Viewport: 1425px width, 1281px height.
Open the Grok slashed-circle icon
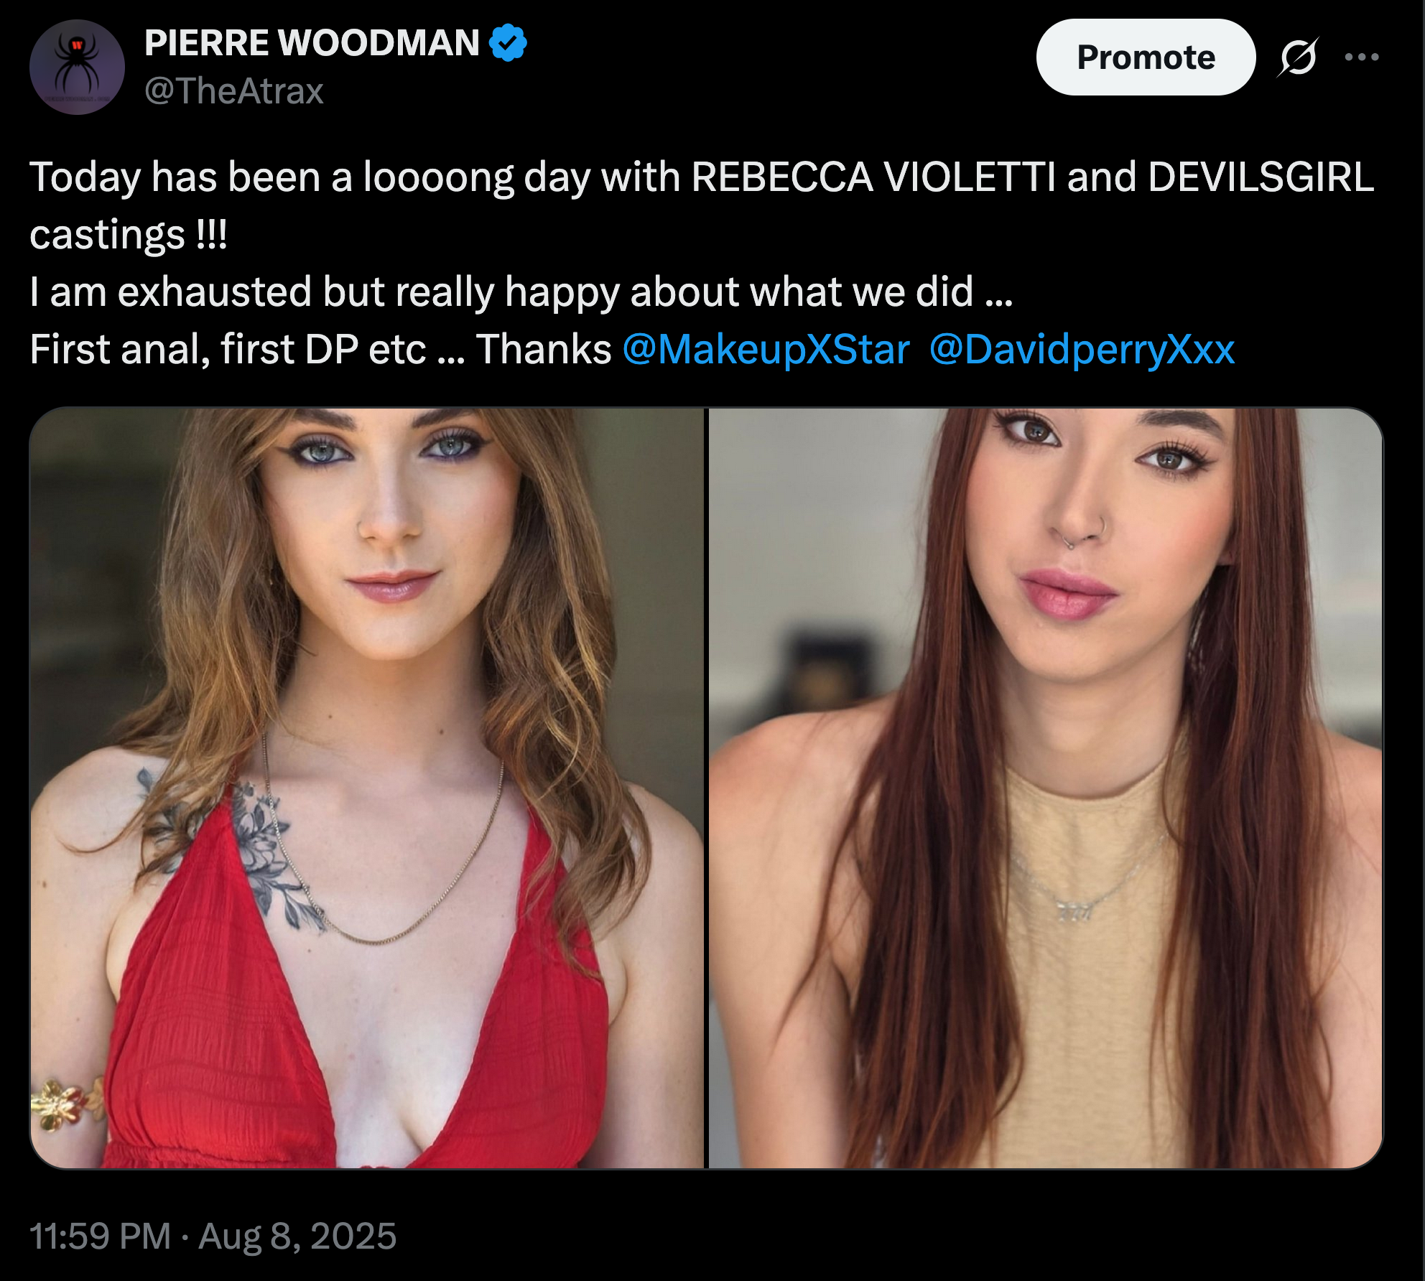tap(1297, 57)
